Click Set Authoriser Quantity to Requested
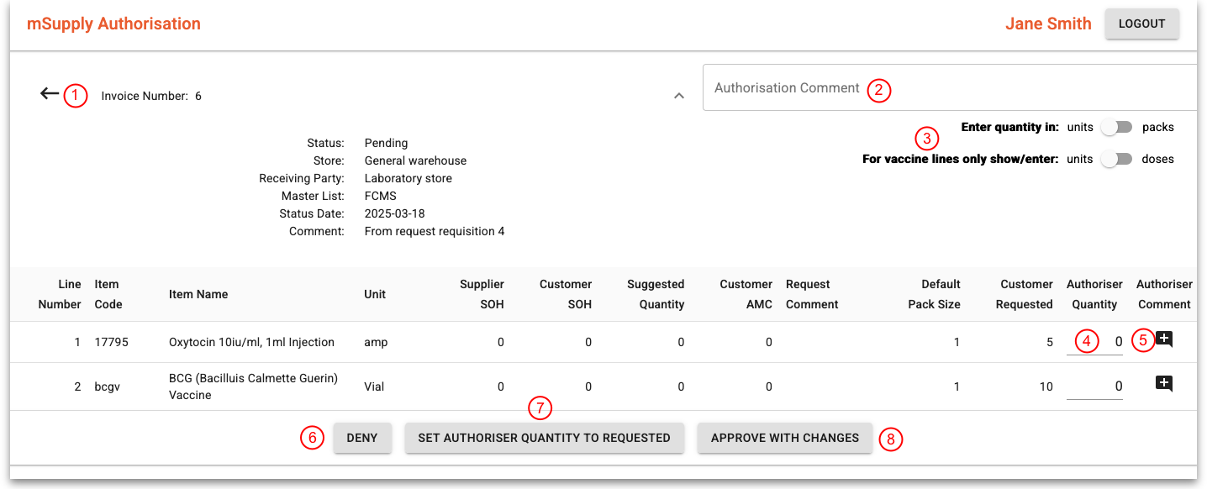The image size is (1207, 489). point(544,438)
